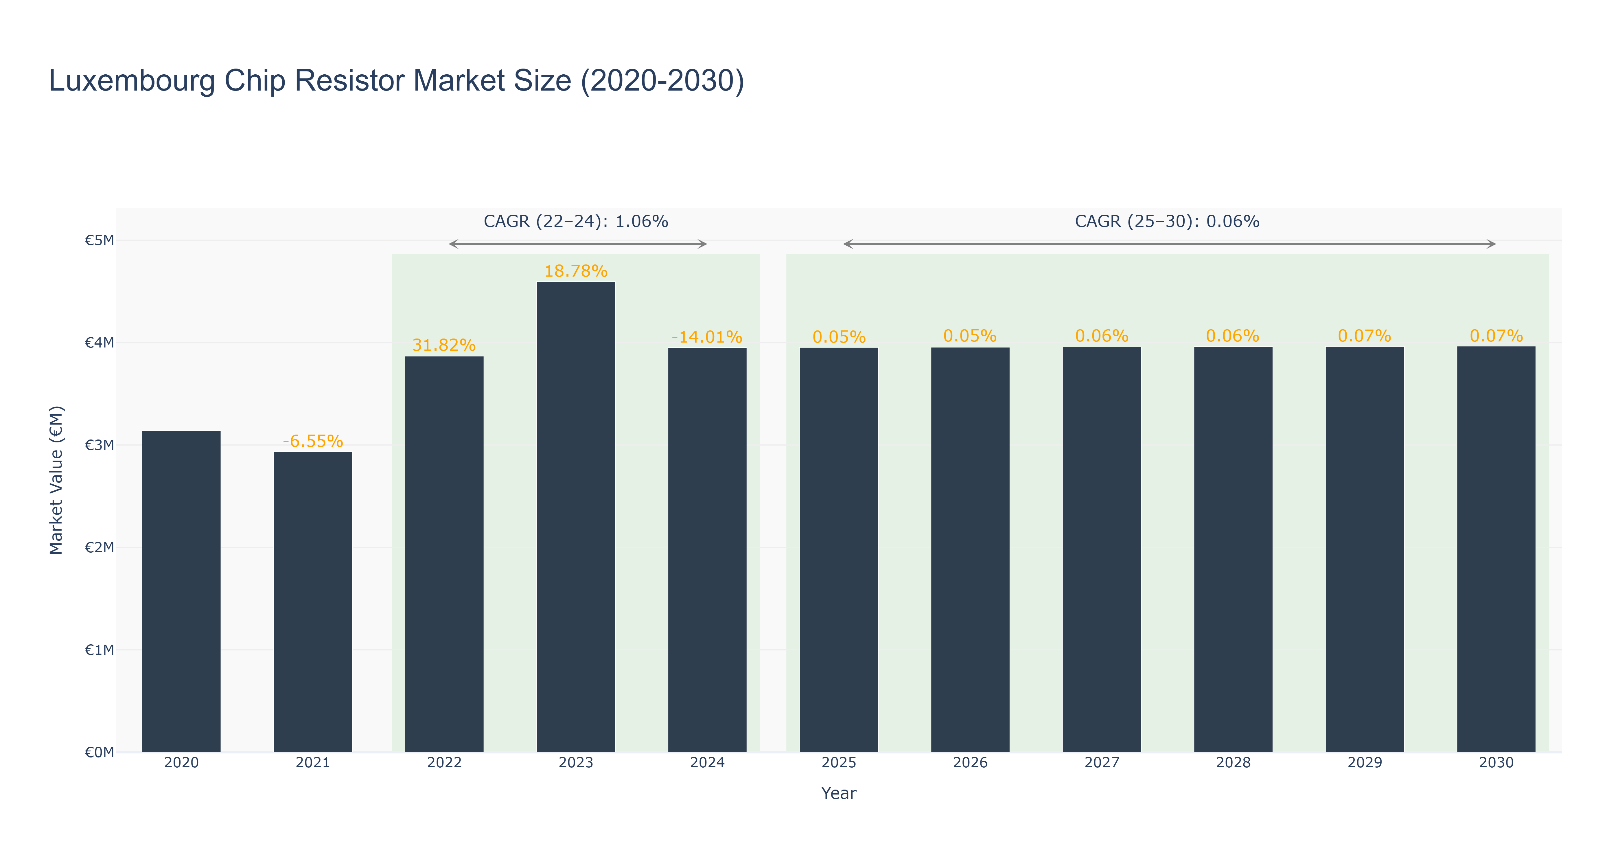The image size is (1620, 868).
Task: Select the 2030 bar
Action: 1496,549
